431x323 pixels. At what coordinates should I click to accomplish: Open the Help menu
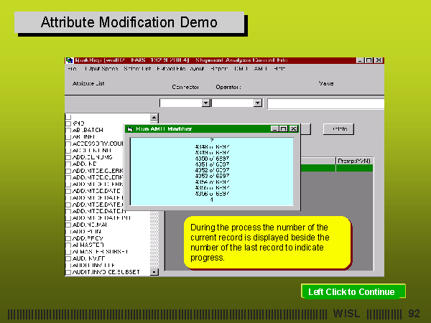279,69
